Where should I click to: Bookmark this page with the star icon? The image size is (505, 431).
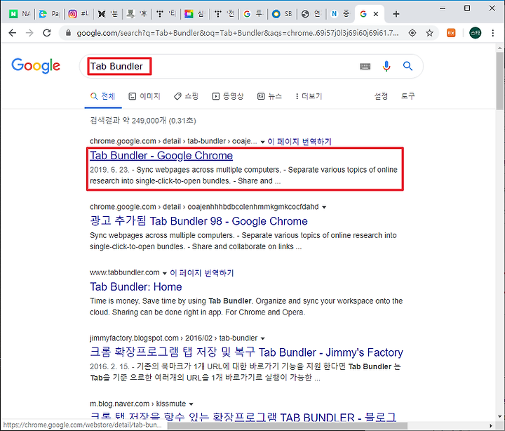tap(429, 33)
